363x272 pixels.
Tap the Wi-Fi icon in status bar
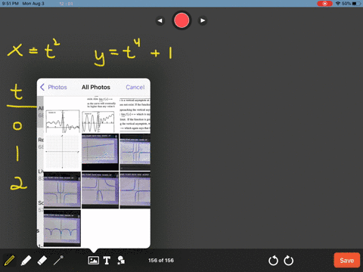click(338, 4)
